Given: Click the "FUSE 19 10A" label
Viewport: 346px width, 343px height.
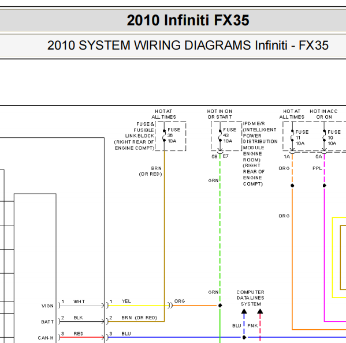Looking at the screenshot, I should tap(334, 138).
